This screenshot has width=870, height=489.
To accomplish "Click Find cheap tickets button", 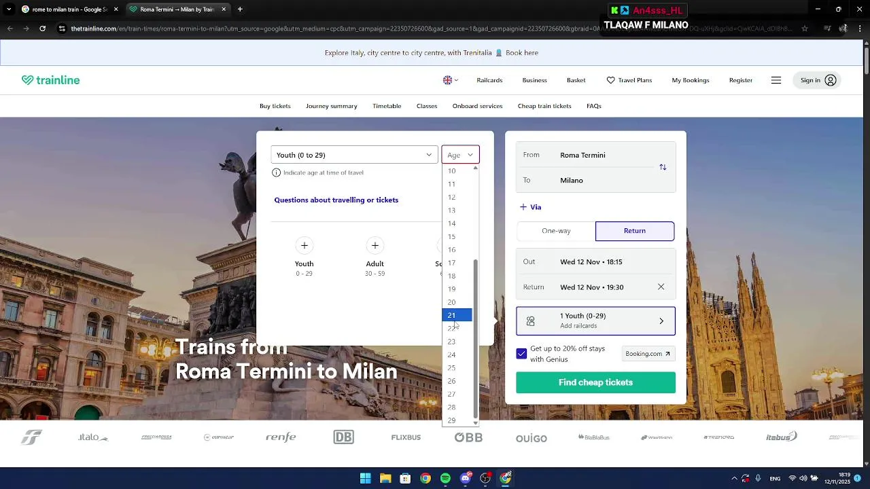I will (595, 382).
